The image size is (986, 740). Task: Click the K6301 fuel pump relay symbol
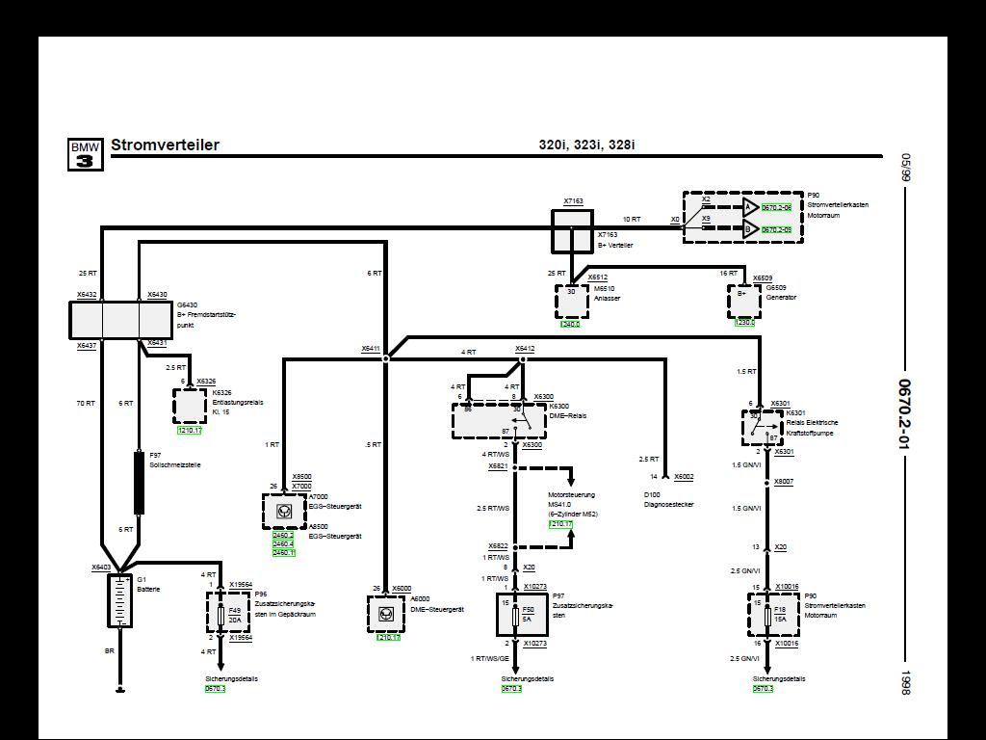[763, 428]
